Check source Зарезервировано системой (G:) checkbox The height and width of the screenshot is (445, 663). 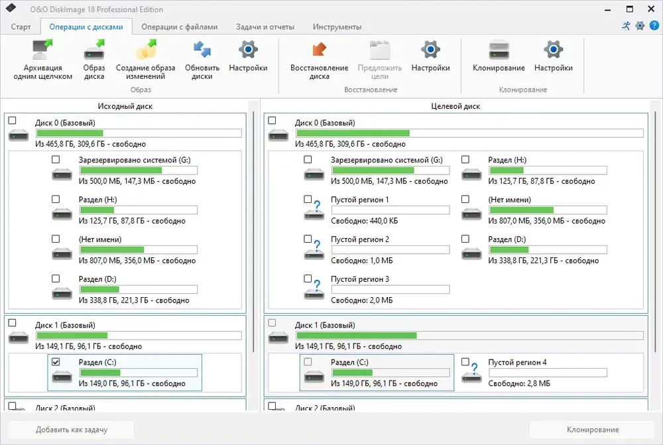tap(56, 159)
